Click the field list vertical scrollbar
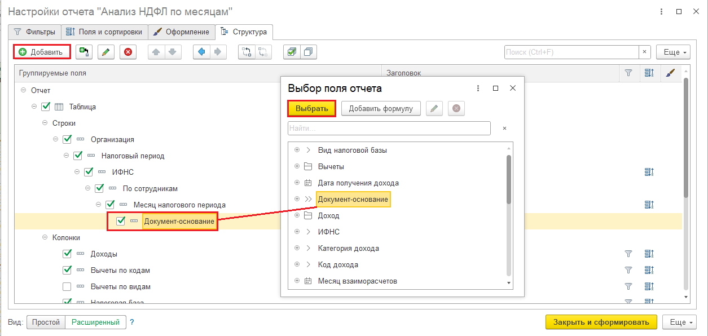The height and width of the screenshot is (336, 708). 509,180
